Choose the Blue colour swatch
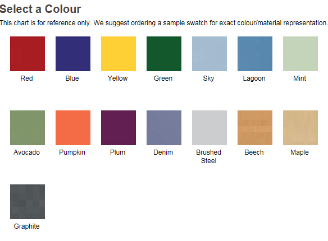The image size is (328, 241). click(x=73, y=54)
